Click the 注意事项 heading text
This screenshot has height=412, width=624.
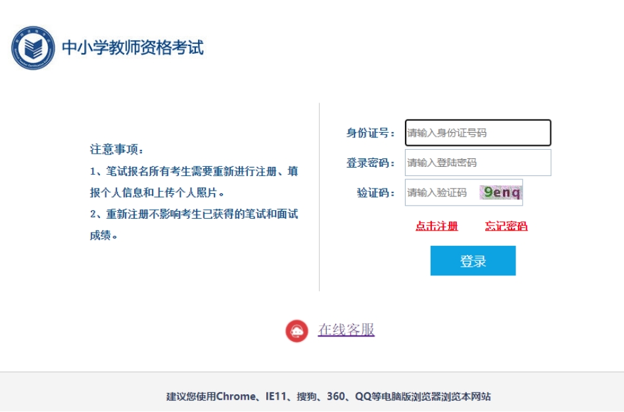pyautogui.click(x=116, y=149)
